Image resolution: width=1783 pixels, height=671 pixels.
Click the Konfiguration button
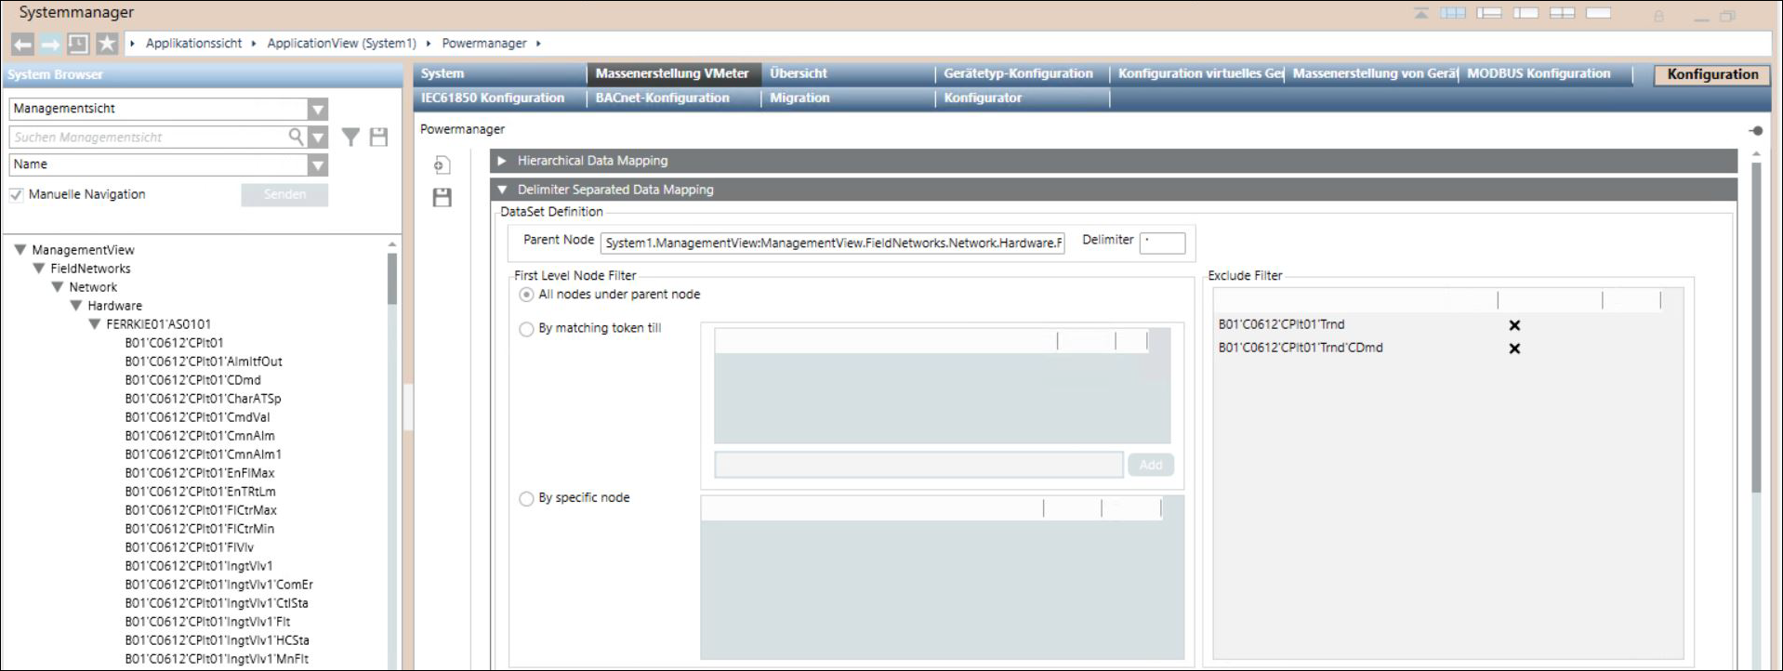tap(1711, 74)
